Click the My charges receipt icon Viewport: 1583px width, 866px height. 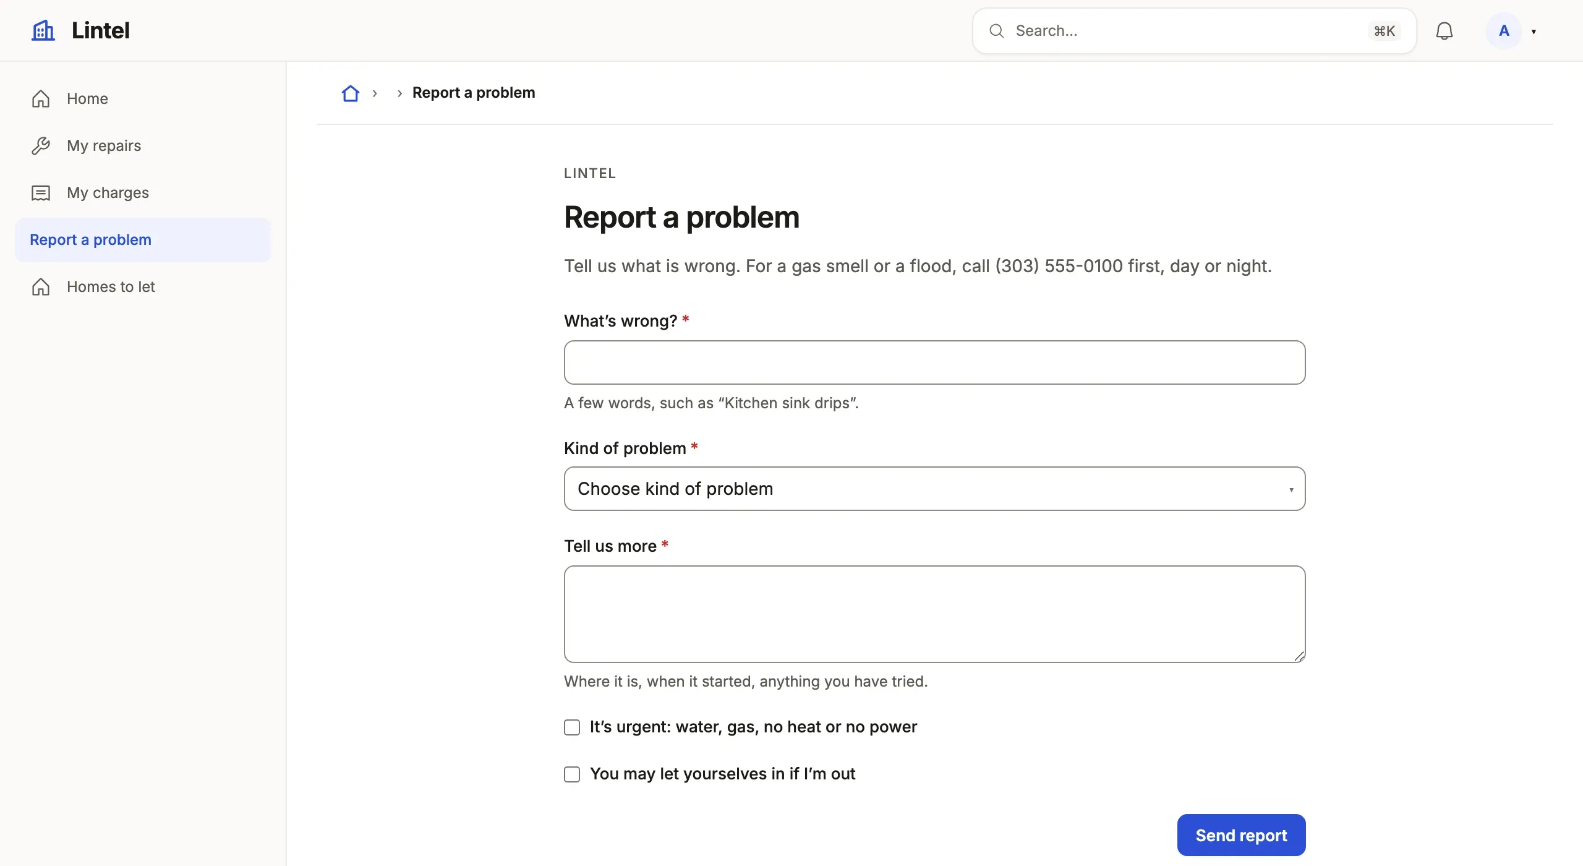point(41,193)
